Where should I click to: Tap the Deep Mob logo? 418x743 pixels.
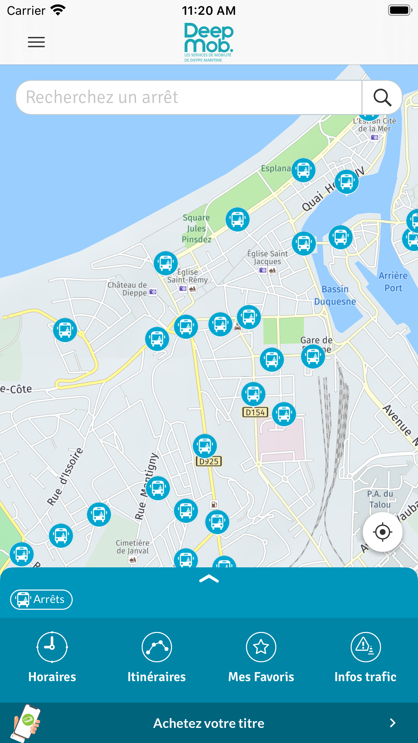(x=209, y=42)
